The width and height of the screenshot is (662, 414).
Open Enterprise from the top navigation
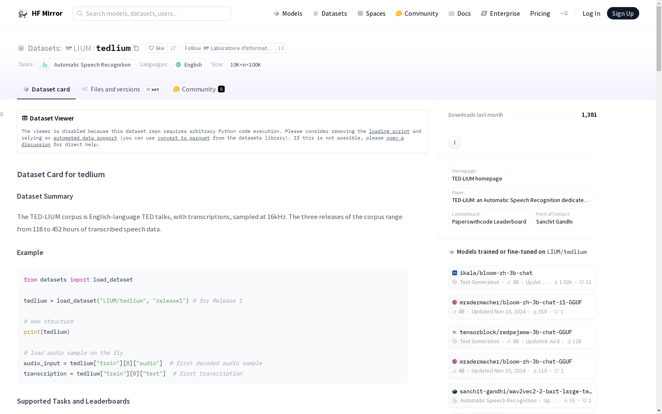coord(500,13)
